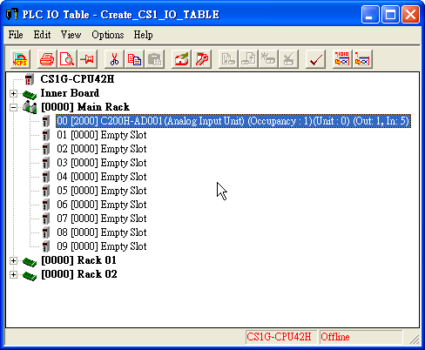Select slot 05 Empty Slot
This screenshot has width=425, height=350.
[x=102, y=191]
